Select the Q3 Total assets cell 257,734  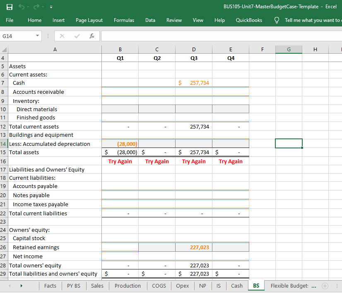(x=194, y=152)
